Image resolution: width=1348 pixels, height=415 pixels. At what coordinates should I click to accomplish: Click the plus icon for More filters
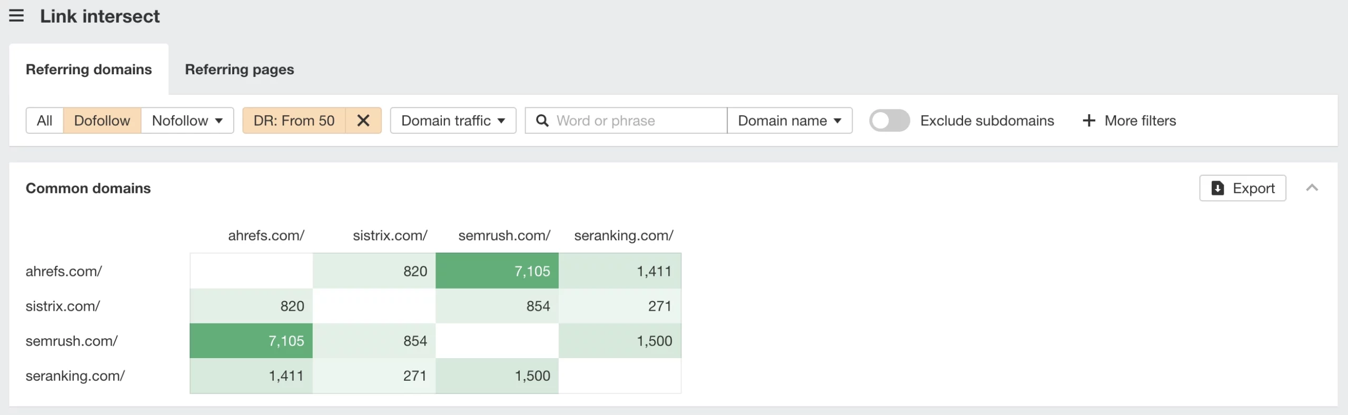pos(1089,121)
